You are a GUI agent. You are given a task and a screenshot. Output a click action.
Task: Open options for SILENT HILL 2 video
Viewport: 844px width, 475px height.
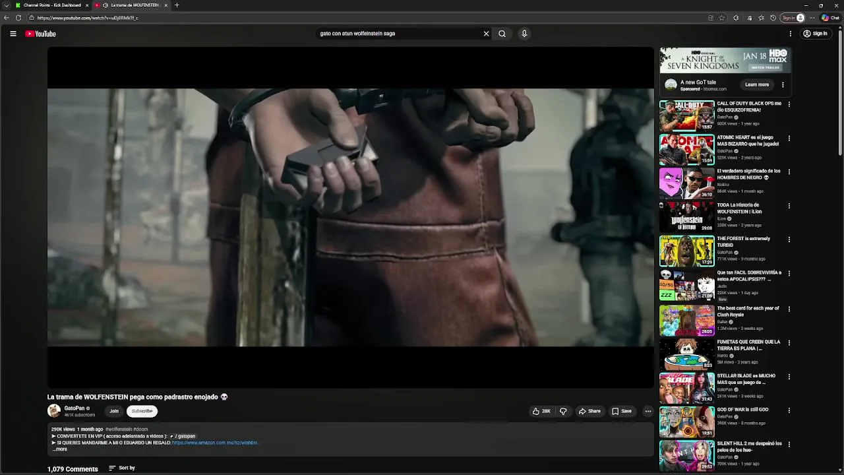789,445
